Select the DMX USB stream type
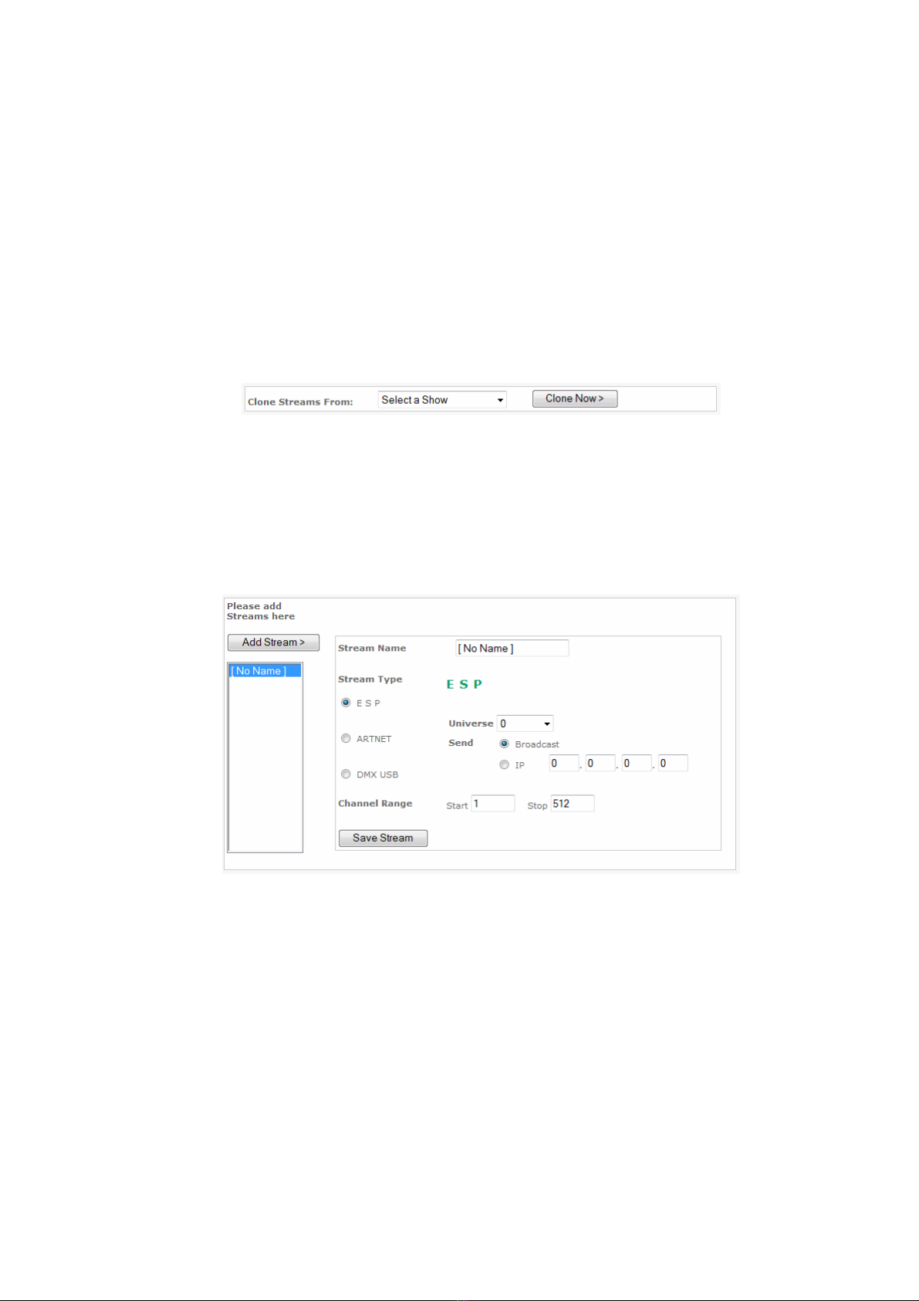Screen dimensions: 919x1301 [x=346, y=774]
